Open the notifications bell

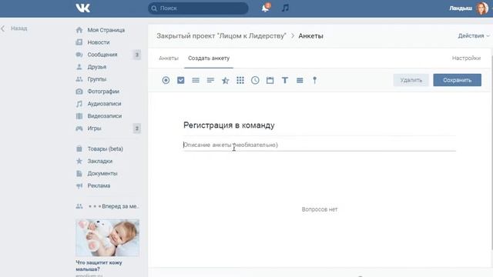[x=265, y=8]
